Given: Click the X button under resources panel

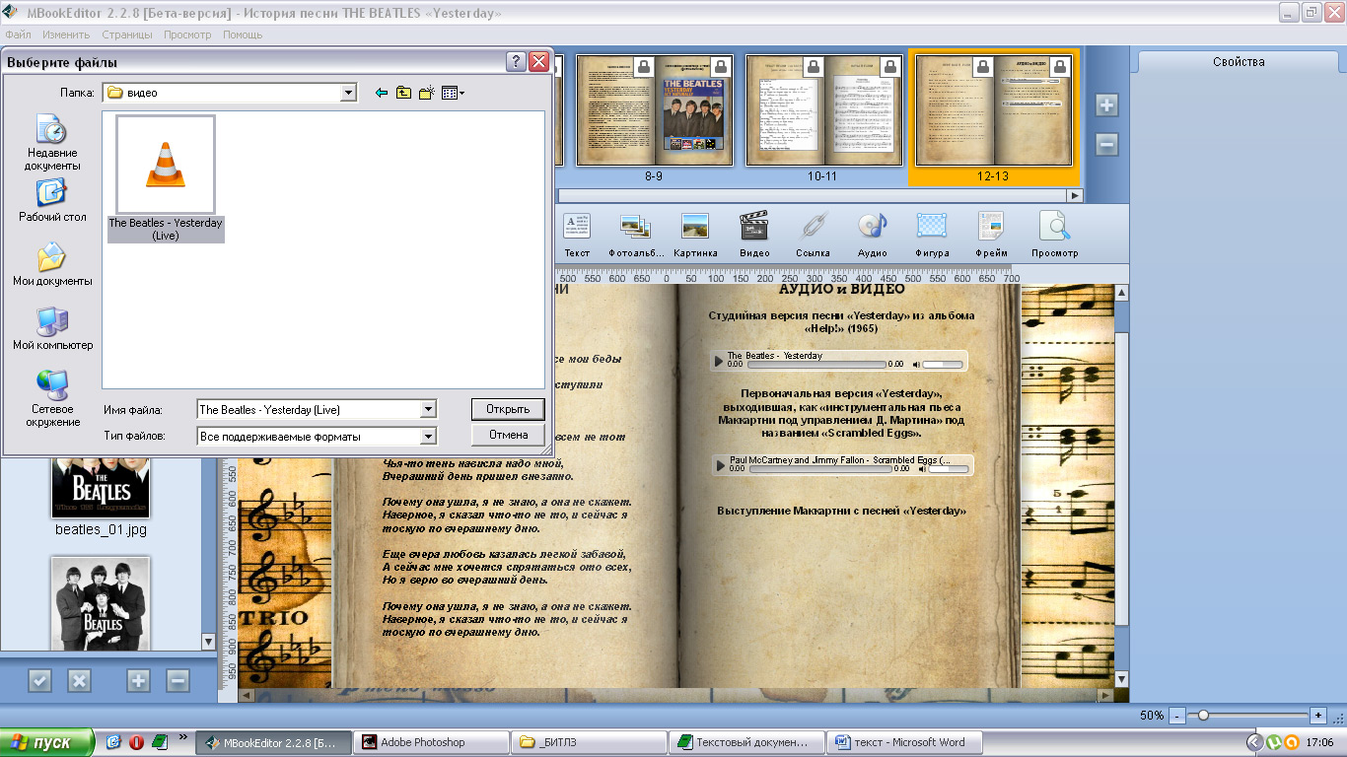Looking at the screenshot, I should click(79, 680).
